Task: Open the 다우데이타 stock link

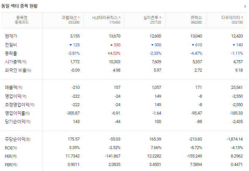Action: [231, 18]
